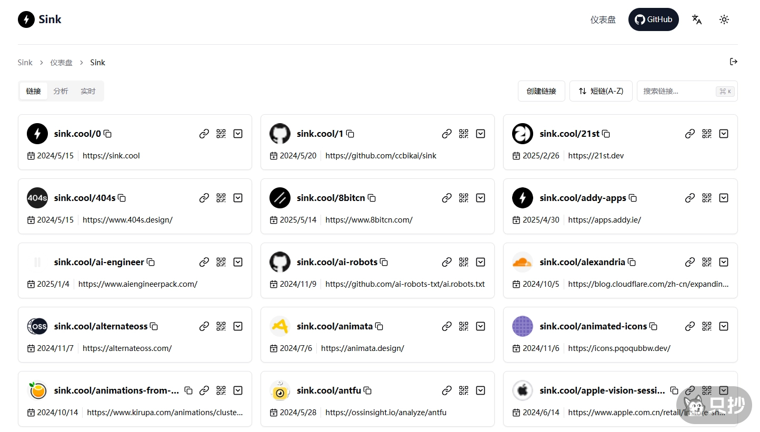Open the language switcher icon

click(697, 19)
